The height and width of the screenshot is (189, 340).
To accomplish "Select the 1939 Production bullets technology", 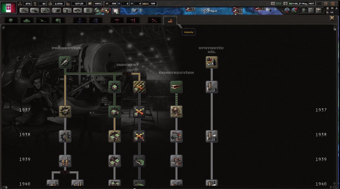I will coord(65,161).
